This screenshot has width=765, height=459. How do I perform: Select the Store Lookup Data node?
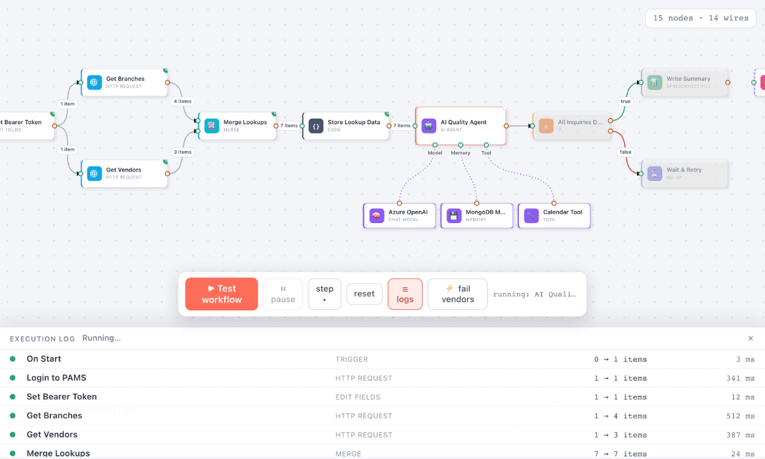346,126
